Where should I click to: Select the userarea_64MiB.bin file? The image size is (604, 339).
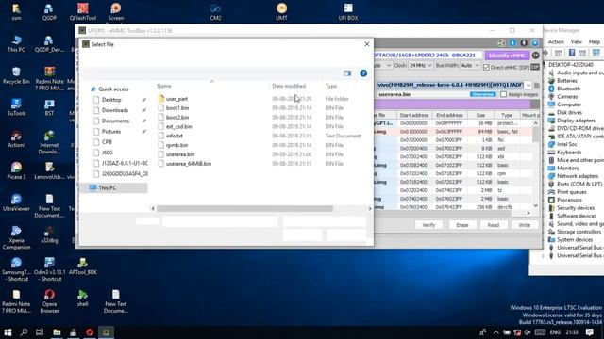189,163
